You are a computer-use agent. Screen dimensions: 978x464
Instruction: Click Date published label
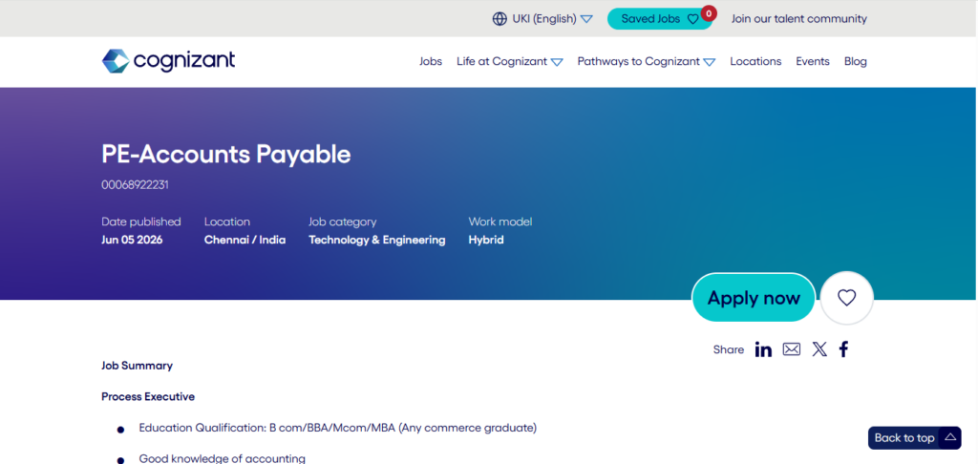click(x=141, y=222)
